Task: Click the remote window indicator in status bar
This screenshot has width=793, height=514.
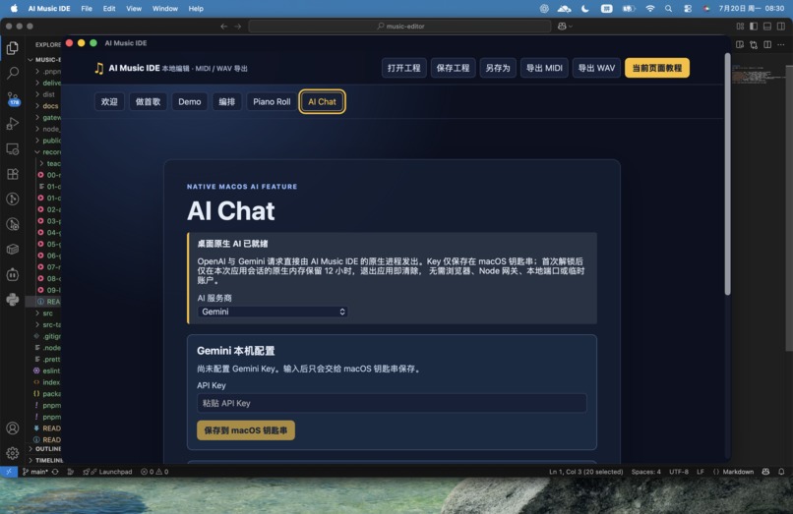Action: [9, 472]
